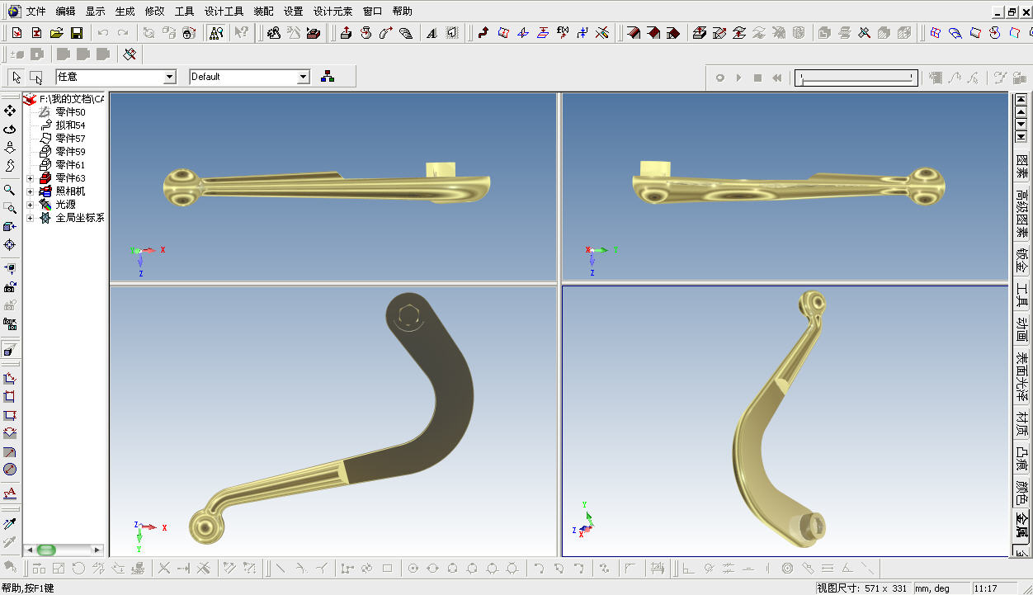Open the 表面光泽 catalog tab
Screen dimensions: 1033x595
1021,375
